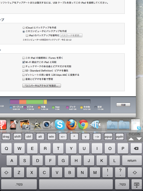Click the green App segment of capacity bar
Image resolution: width=143 pixels, height=191 pixels.
pos(35,102)
